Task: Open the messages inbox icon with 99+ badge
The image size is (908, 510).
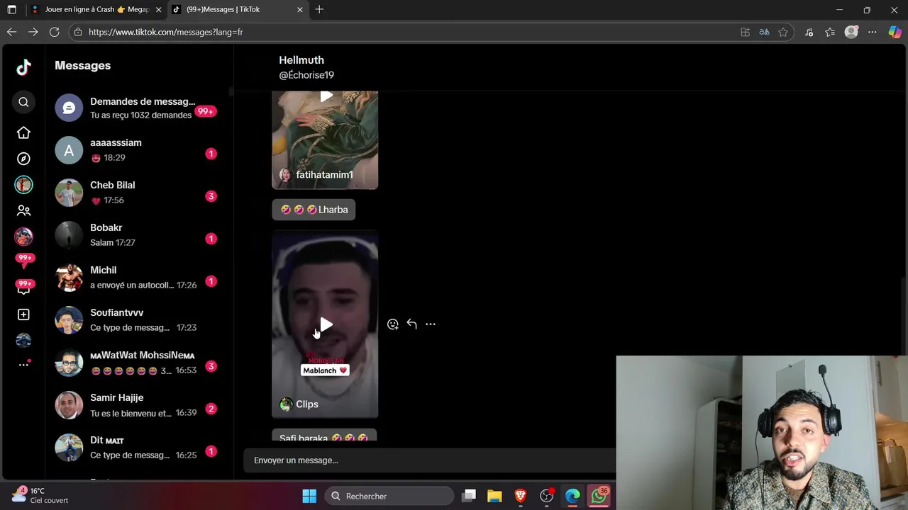Action: pos(23,288)
